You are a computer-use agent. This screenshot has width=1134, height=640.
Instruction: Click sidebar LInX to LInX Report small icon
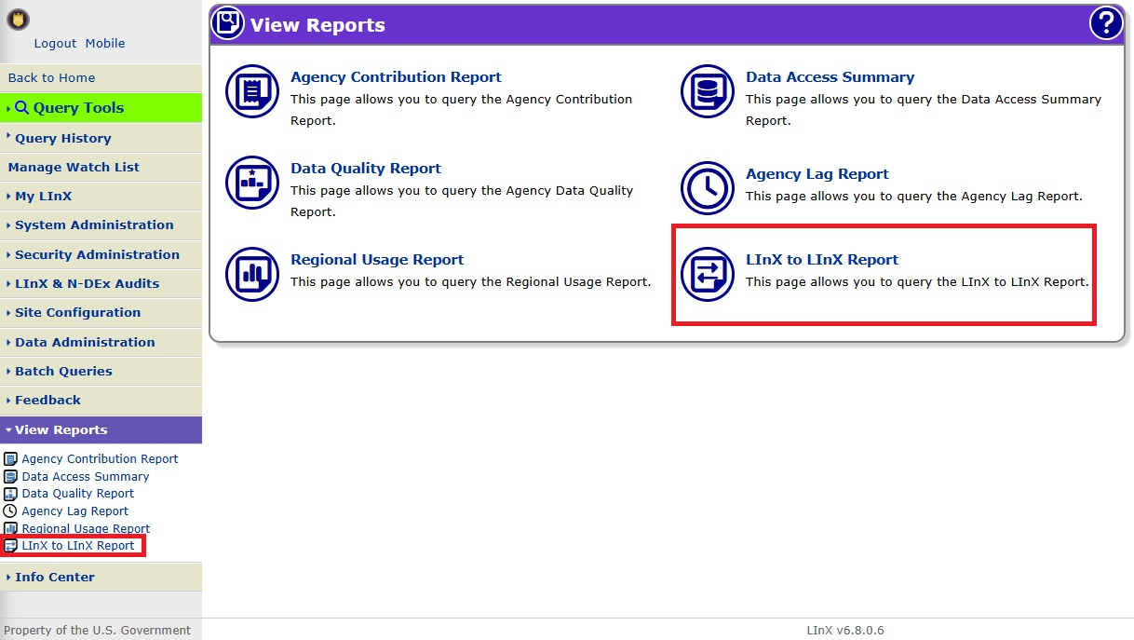11,546
